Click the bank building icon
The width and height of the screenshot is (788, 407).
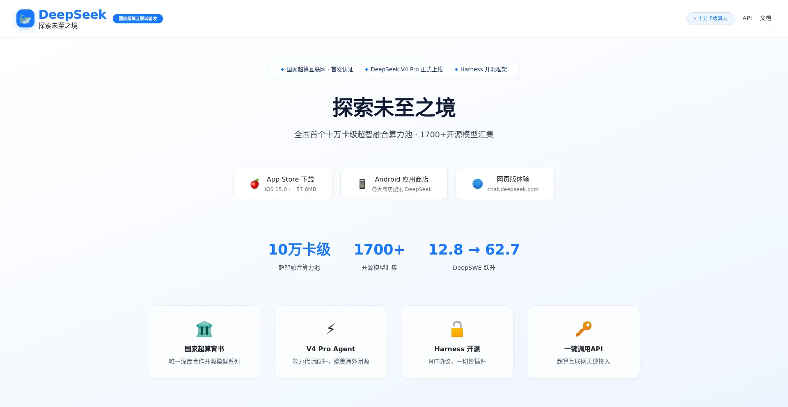(x=204, y=329)
